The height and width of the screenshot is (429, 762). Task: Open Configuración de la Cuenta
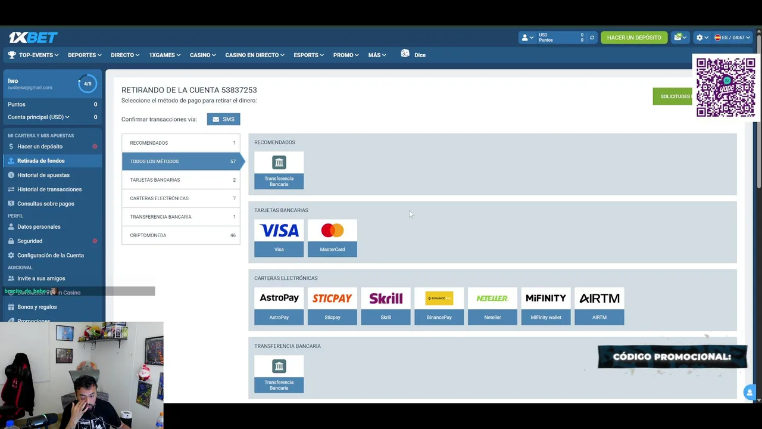52,256
